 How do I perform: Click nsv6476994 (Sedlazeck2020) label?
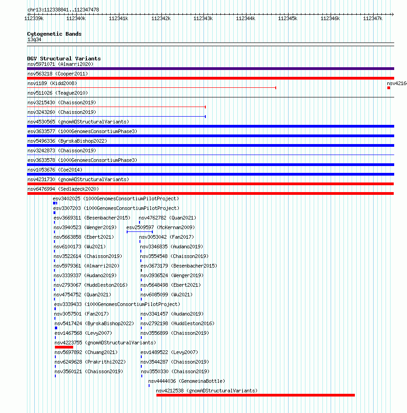[63, 189]
